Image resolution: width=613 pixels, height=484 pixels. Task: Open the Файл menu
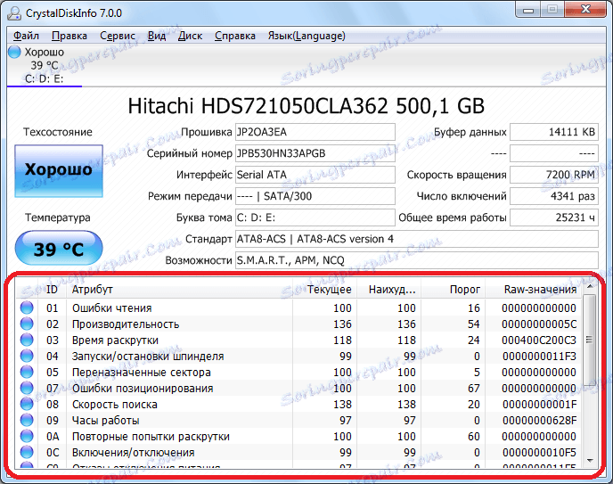click(x=26, y=36)
